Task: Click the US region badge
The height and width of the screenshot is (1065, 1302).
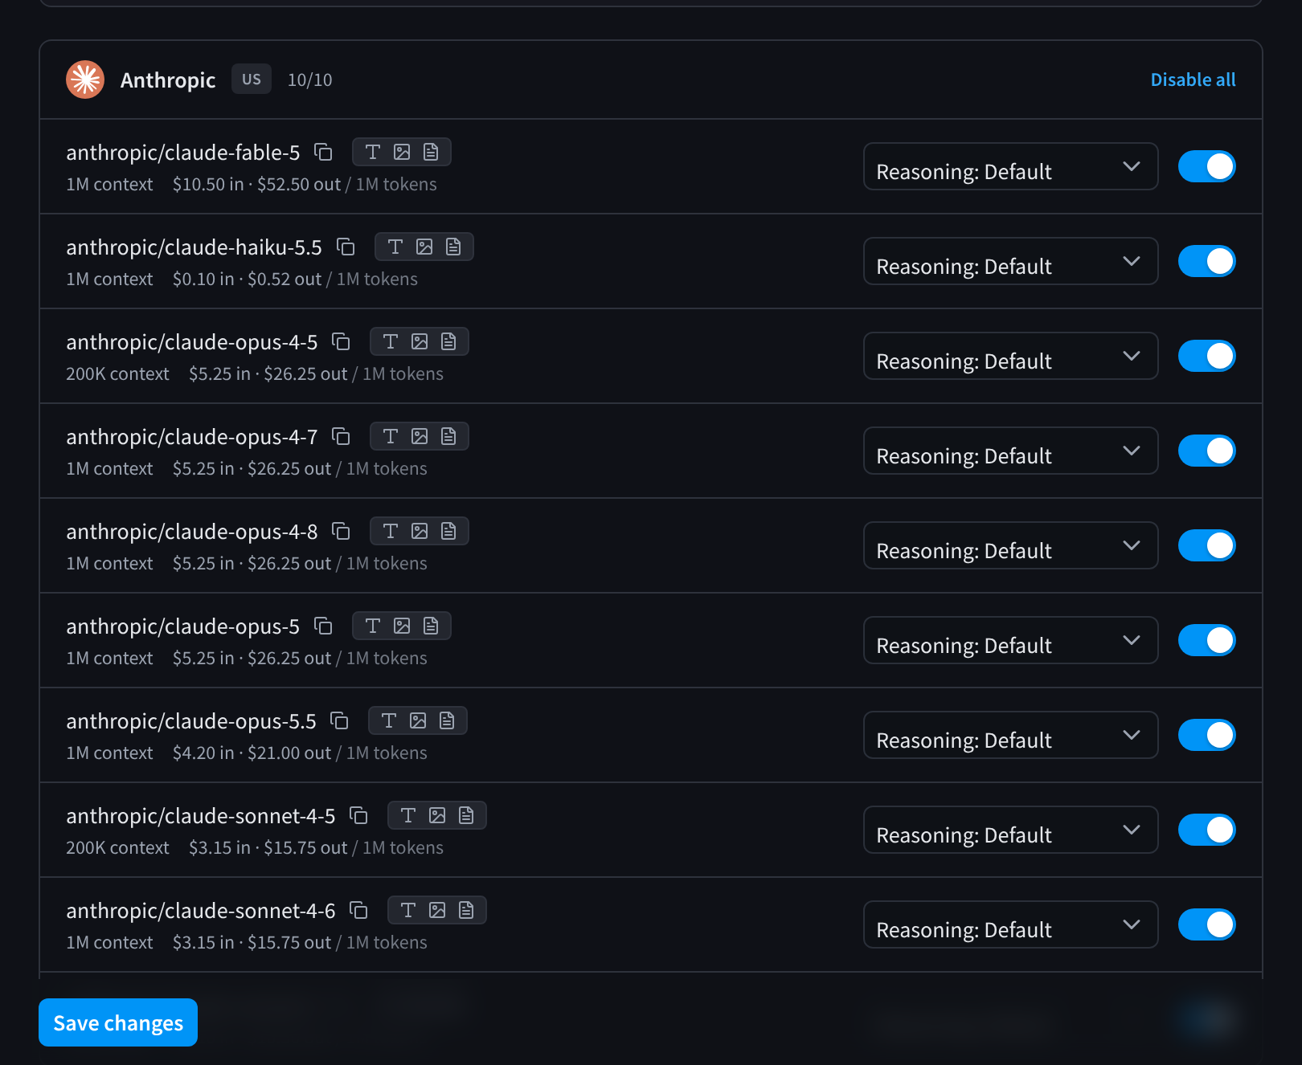Action: (252, 79)
